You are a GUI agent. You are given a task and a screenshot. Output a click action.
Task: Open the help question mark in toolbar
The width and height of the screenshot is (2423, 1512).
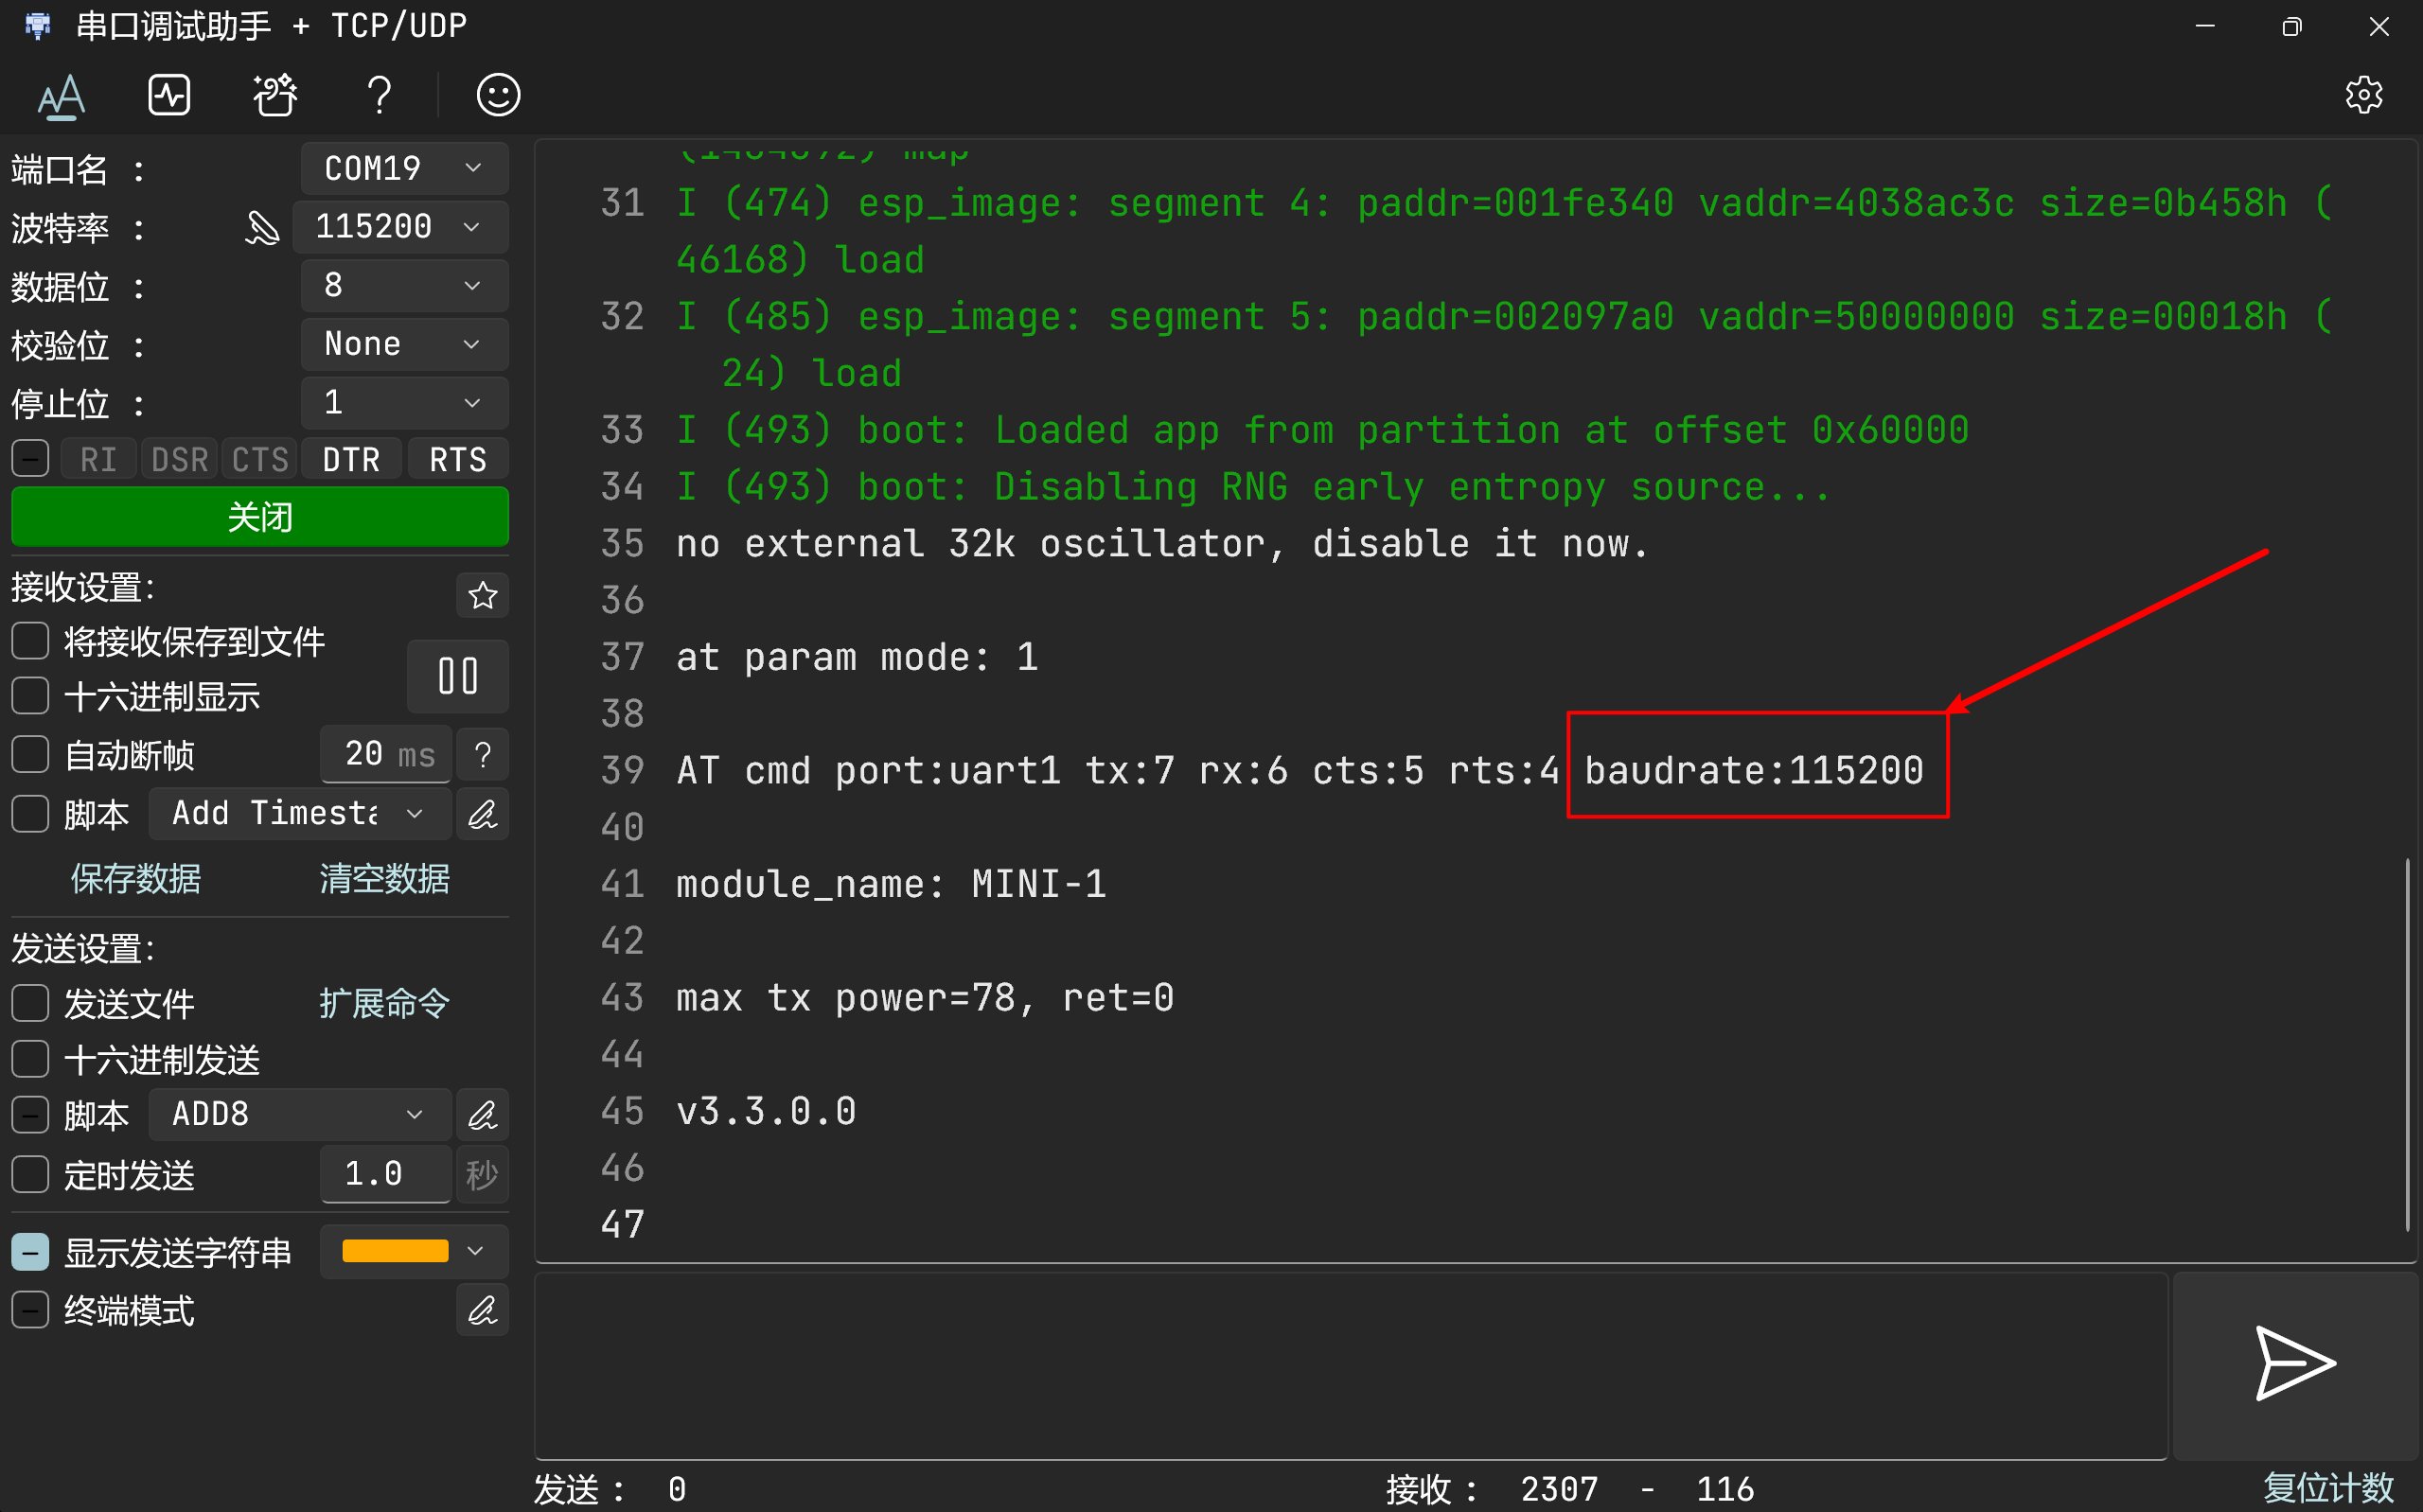(x=379, y=96)
